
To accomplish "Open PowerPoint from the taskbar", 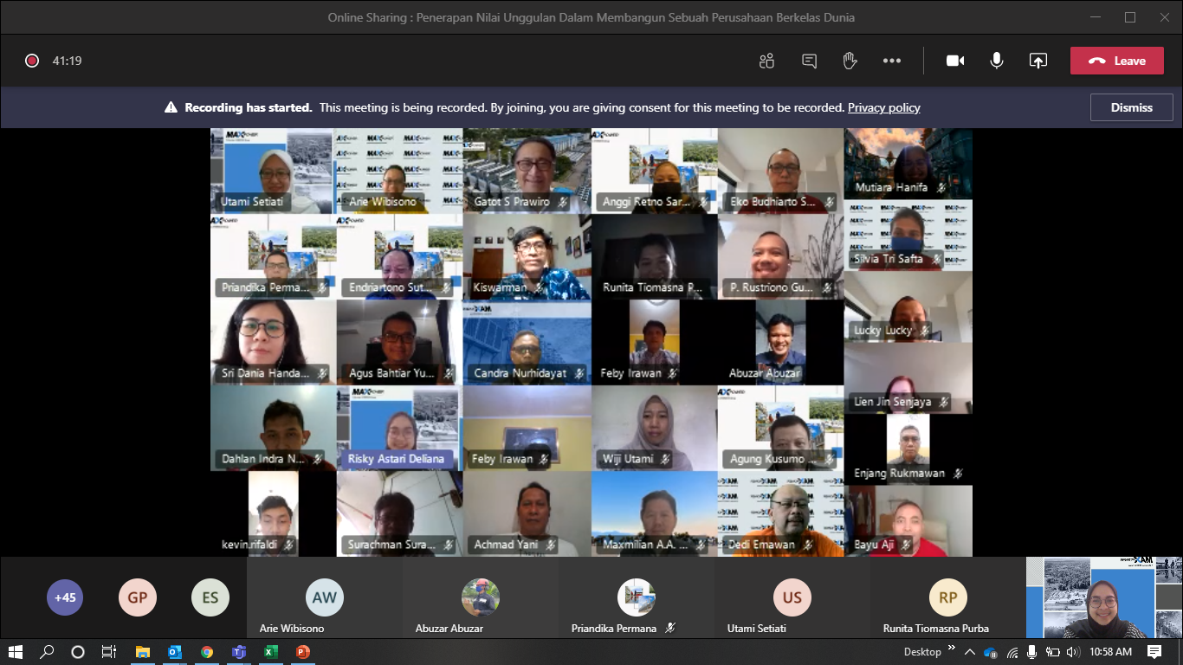I will [302, 652].
